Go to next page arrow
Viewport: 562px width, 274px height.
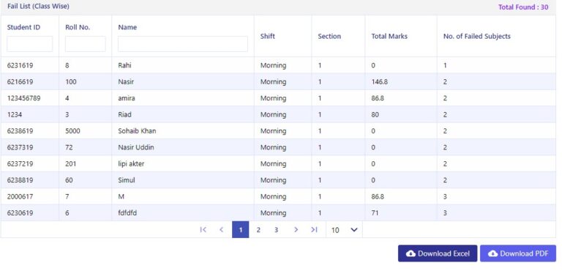click(x=296, y=229)
